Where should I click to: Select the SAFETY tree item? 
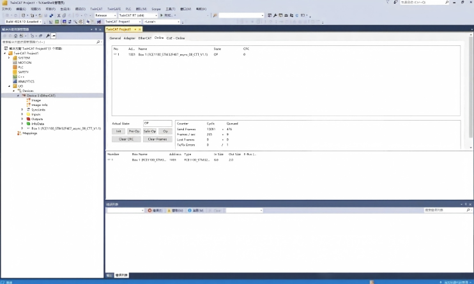click(x=23, y=72)
